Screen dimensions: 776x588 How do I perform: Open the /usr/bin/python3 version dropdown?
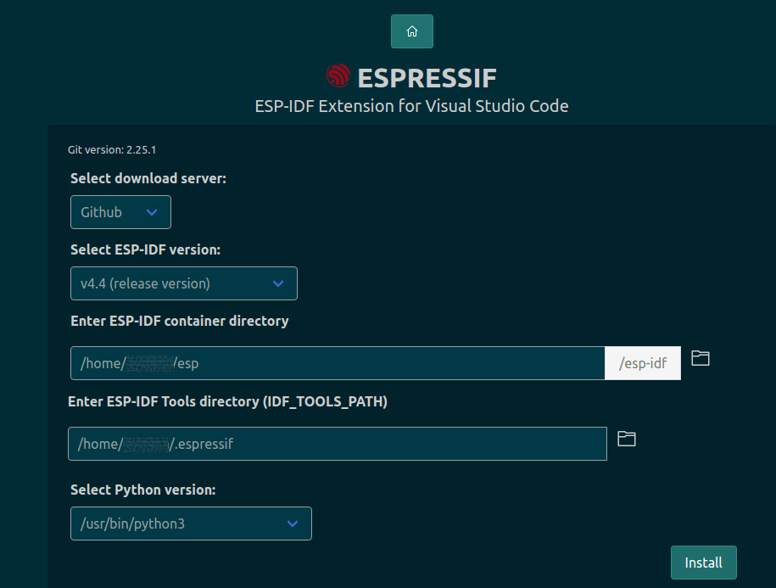click(x=191, y=524)
